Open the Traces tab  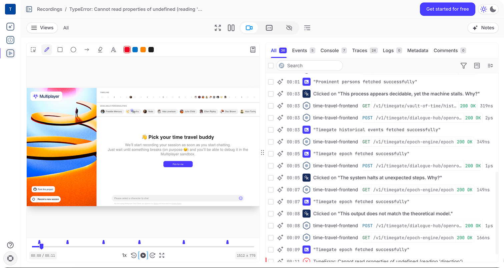[364, 51]
